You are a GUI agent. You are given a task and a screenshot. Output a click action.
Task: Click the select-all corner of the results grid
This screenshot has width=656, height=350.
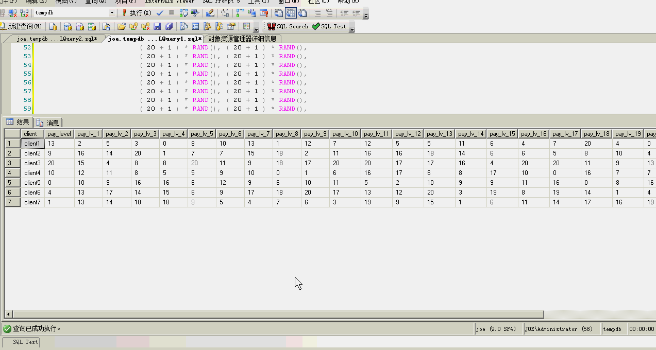tap(13, 134)
